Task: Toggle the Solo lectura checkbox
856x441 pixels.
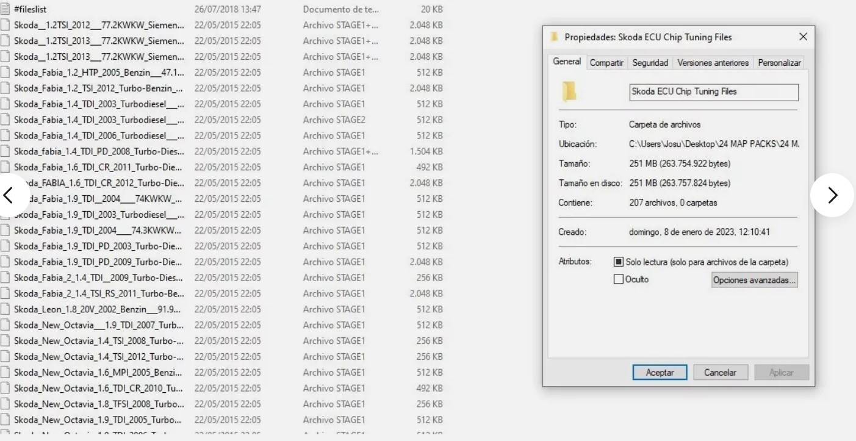Action: (619, 262)
